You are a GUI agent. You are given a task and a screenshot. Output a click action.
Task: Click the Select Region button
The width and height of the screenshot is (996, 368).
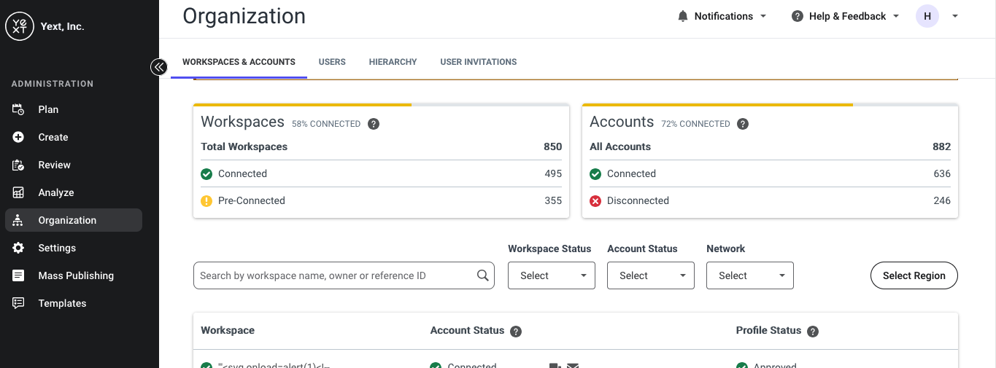tap(914, 275)
